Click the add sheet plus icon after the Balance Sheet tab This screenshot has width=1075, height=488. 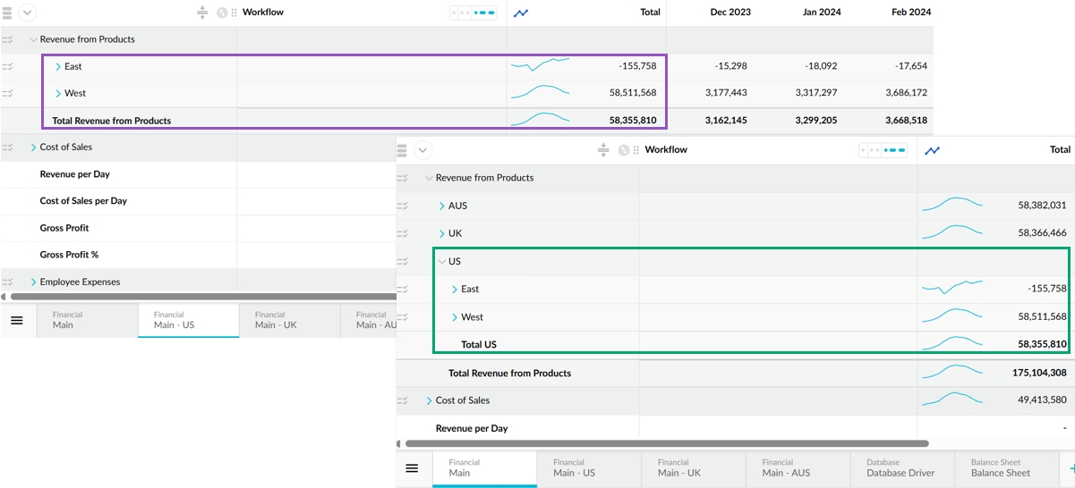point(1071,468)
